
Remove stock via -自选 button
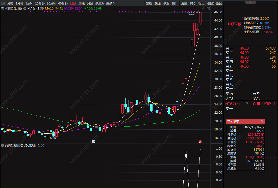coord(210,3)
